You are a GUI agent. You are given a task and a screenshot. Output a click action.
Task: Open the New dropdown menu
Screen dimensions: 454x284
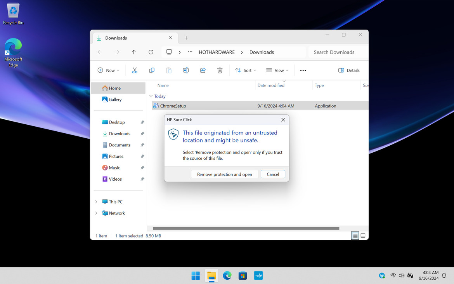click(x=109, y=70)
